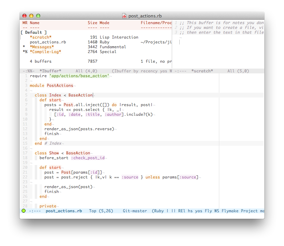Click Git-master in the mode line

135,211
